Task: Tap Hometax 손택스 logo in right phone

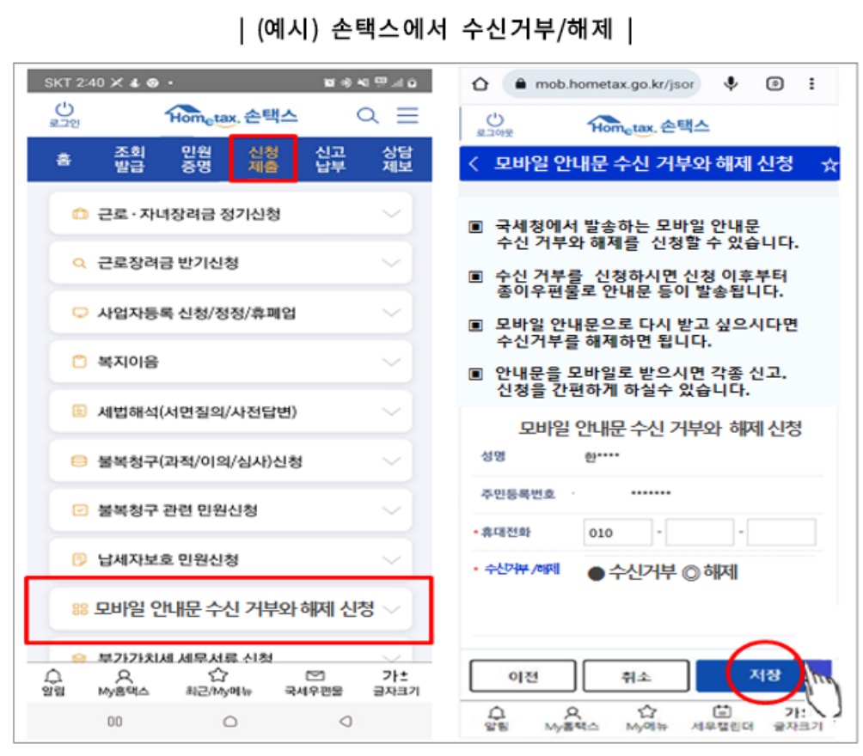Action: pyautogui.click(x=648, y=126)
